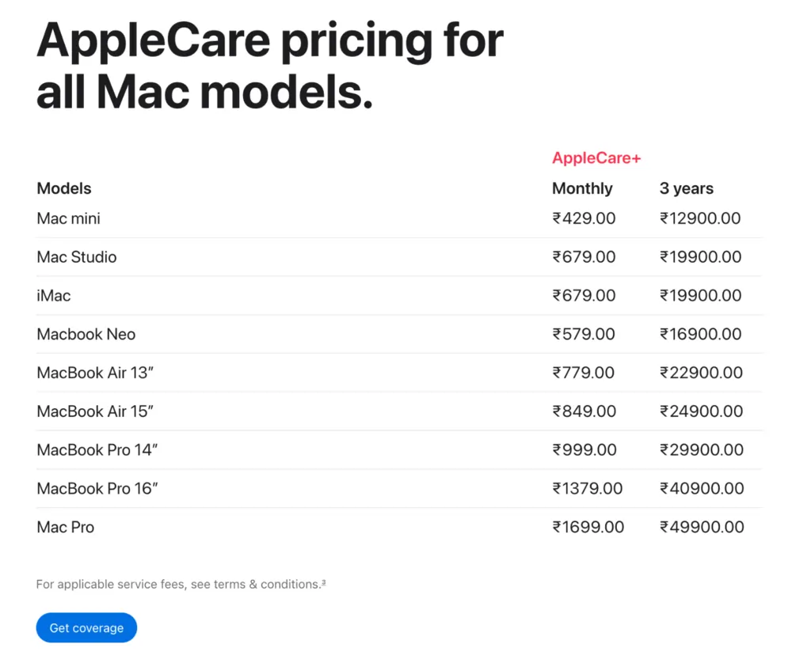Viewport: 811px width, 663px height.
Task: Select MacBook Pro 16″ model name
Action: coord(97,488)
